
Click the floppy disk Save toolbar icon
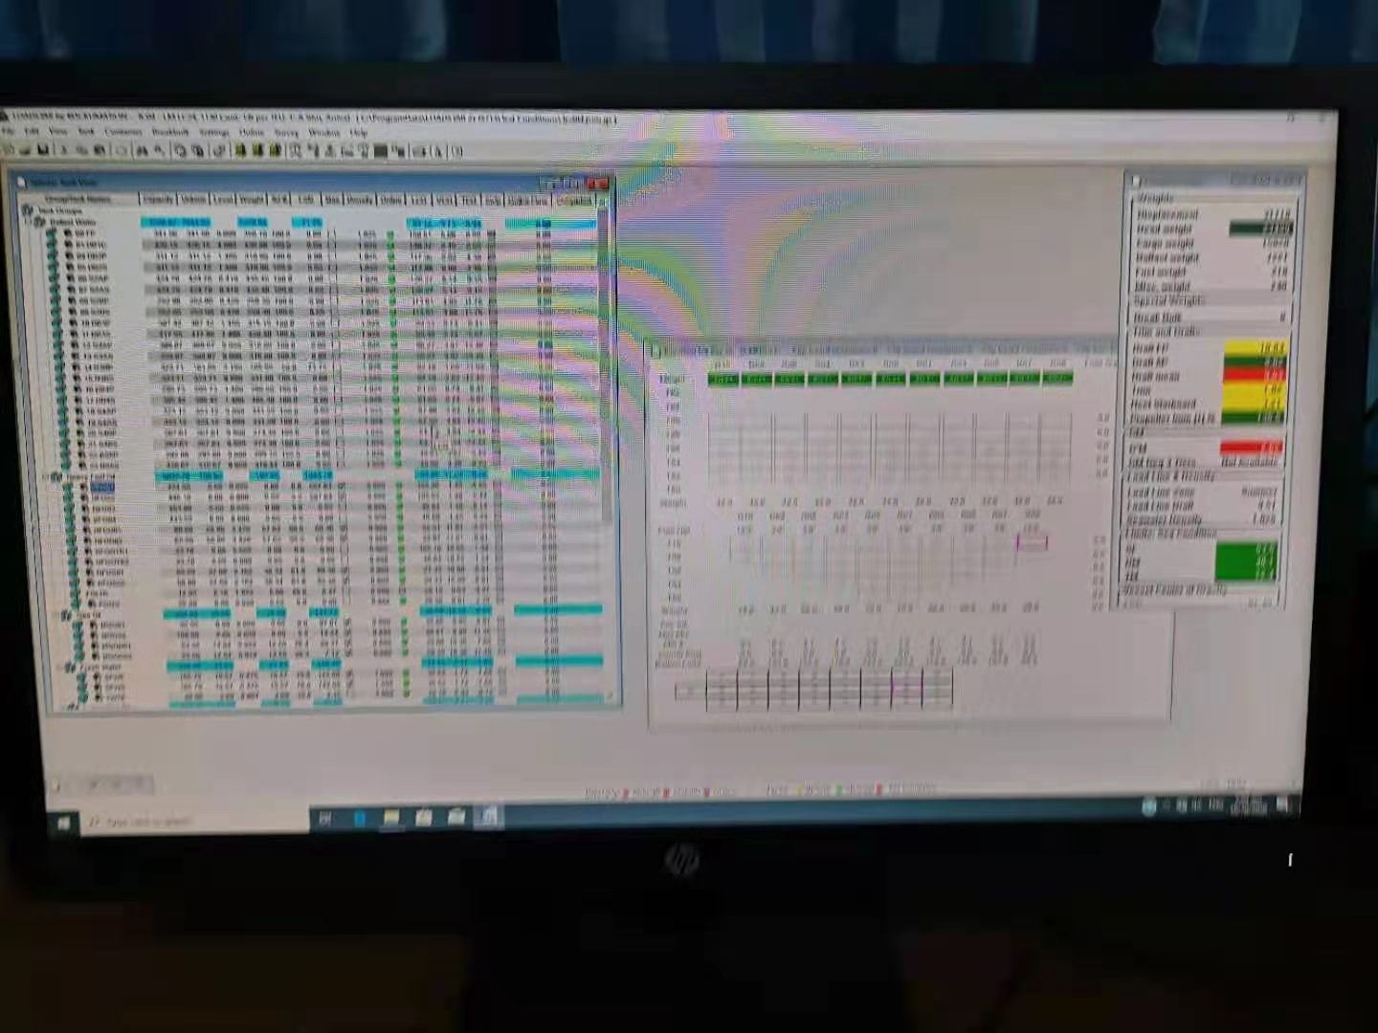(x=41, y=150)
